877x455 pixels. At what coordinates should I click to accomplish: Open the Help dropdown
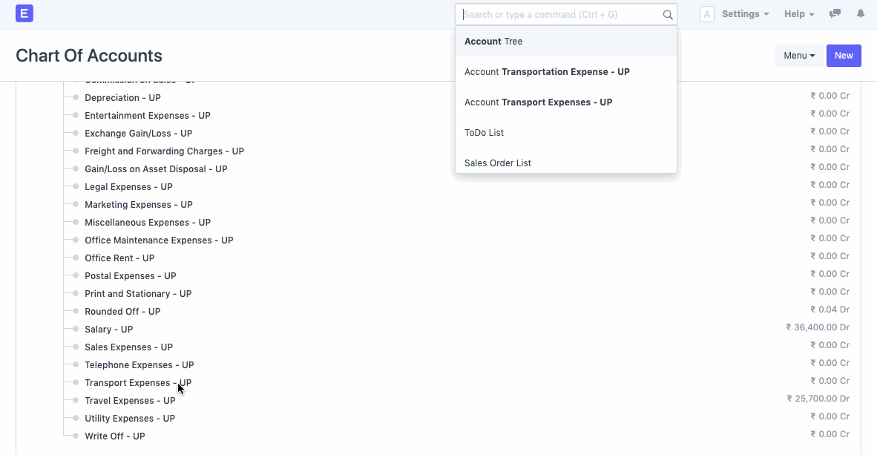pyautogui.click(x=798, y=13)
